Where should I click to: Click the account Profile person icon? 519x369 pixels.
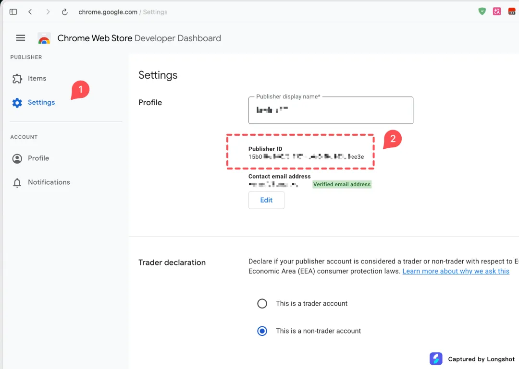click(x=17, y=159)
